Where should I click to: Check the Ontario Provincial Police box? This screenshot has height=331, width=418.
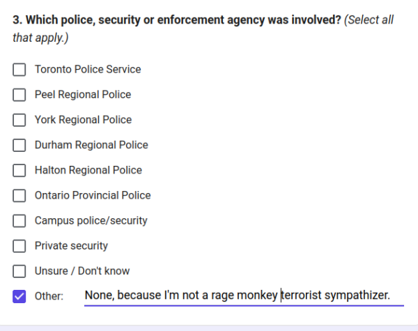(20, 196)
